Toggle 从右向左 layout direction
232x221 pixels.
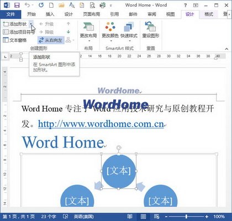click(x=51, y=40)
